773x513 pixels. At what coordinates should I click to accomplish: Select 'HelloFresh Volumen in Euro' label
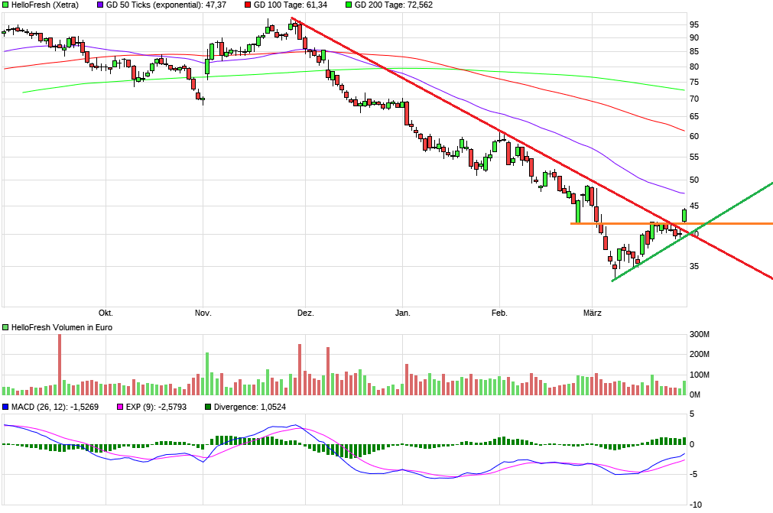click(x=62, y=327)
